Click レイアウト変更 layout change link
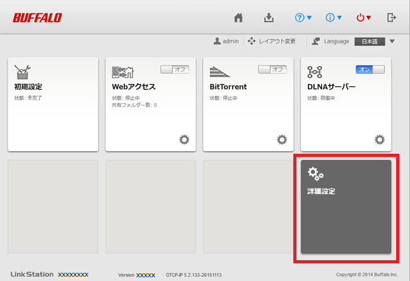 (271, 42)
